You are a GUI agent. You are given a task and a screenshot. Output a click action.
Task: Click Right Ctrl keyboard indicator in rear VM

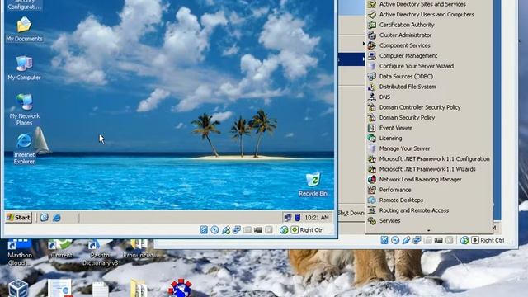pyautogui.click(x=488, y=240)
